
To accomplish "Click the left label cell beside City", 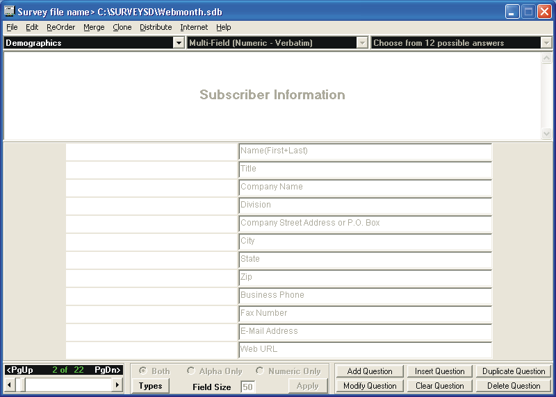I will (152, 242).
